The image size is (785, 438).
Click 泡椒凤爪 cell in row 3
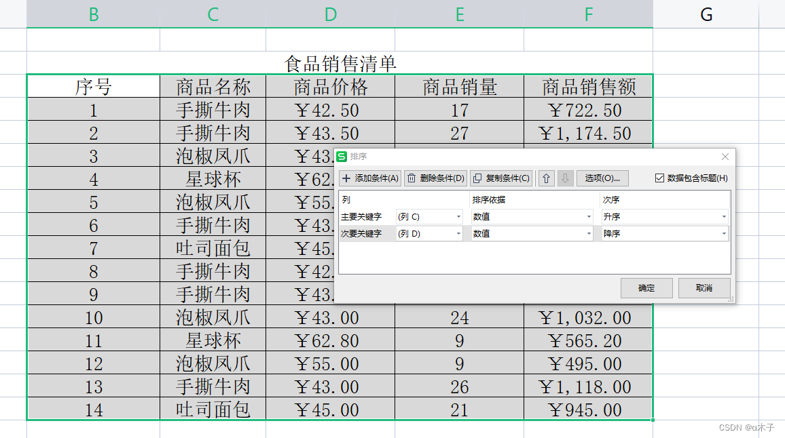pyautogui.click(x=213, y=155)
